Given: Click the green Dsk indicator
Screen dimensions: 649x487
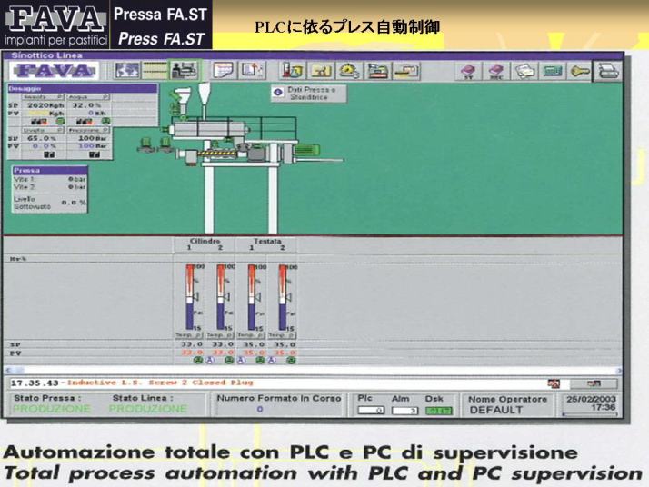Looking at the screenshot, I should [x=439, y=411].
